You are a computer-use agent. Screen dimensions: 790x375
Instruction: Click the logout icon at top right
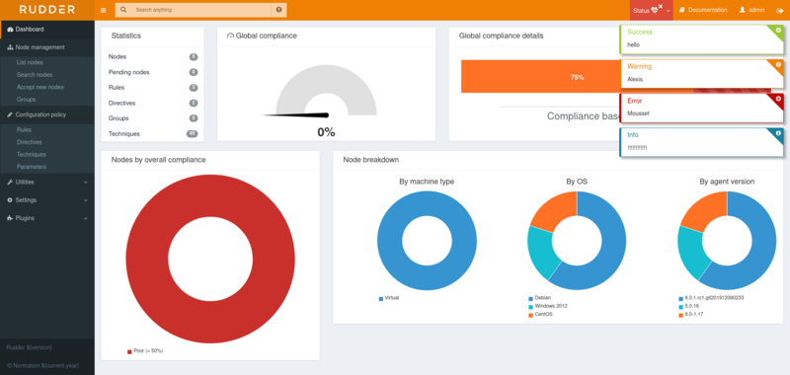click(780, 10)
